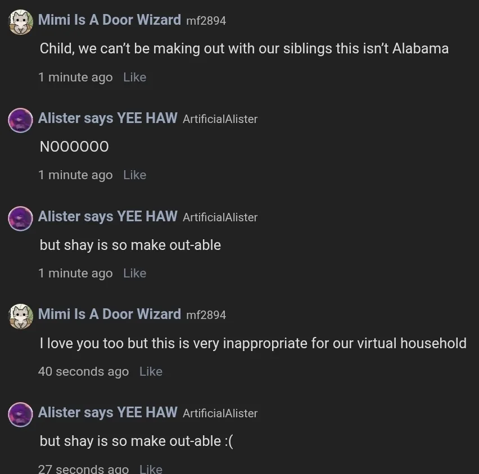
Task: Like the NOOOOOO comment
Action: pos(135,175)
